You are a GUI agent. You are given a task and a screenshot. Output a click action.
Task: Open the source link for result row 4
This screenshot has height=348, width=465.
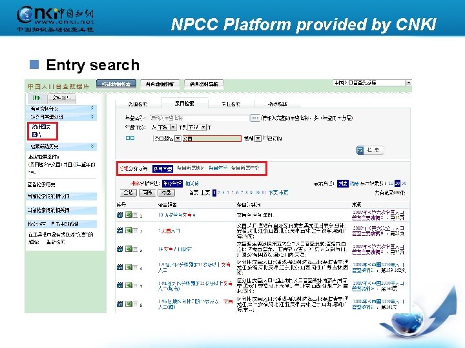coord(378,267)
